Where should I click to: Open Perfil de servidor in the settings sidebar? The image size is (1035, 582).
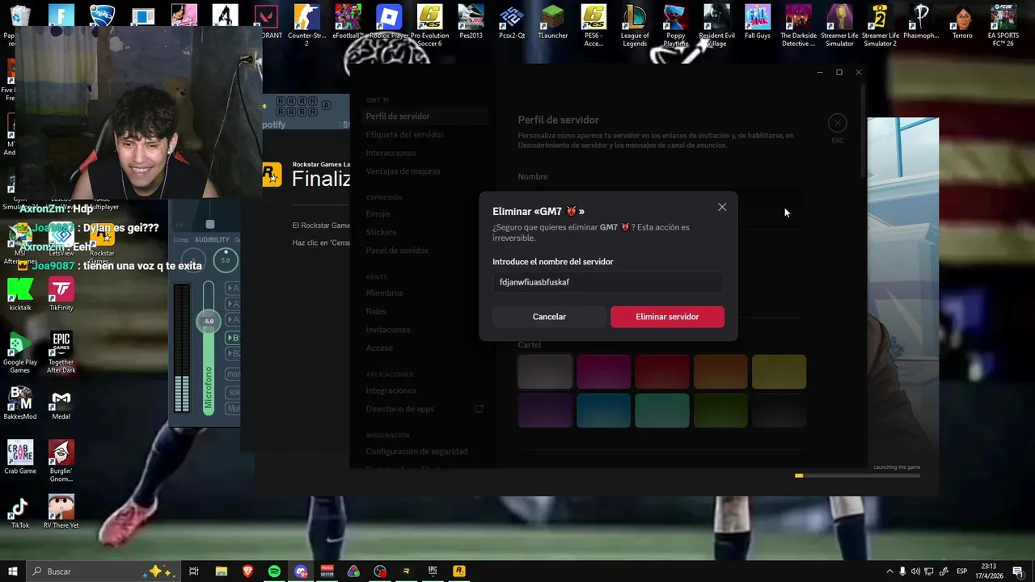click(424, 116)
